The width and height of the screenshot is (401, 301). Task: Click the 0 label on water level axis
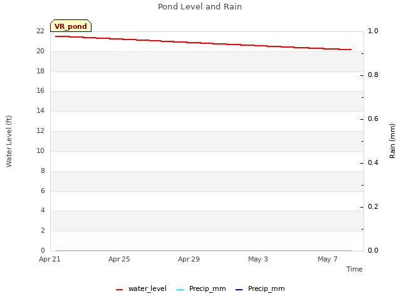click(x=43, y=250)
